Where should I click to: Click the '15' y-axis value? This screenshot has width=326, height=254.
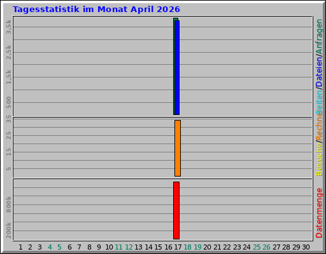[x=8, y=152]
